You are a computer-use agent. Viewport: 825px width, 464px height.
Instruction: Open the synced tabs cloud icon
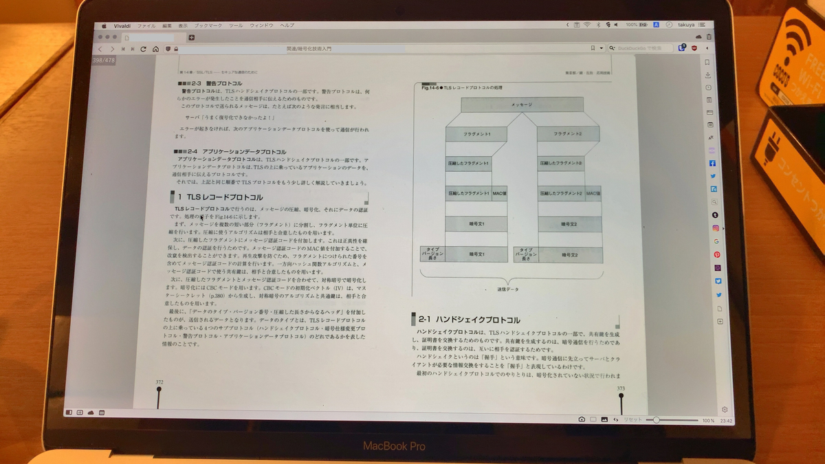coord(698,36)
